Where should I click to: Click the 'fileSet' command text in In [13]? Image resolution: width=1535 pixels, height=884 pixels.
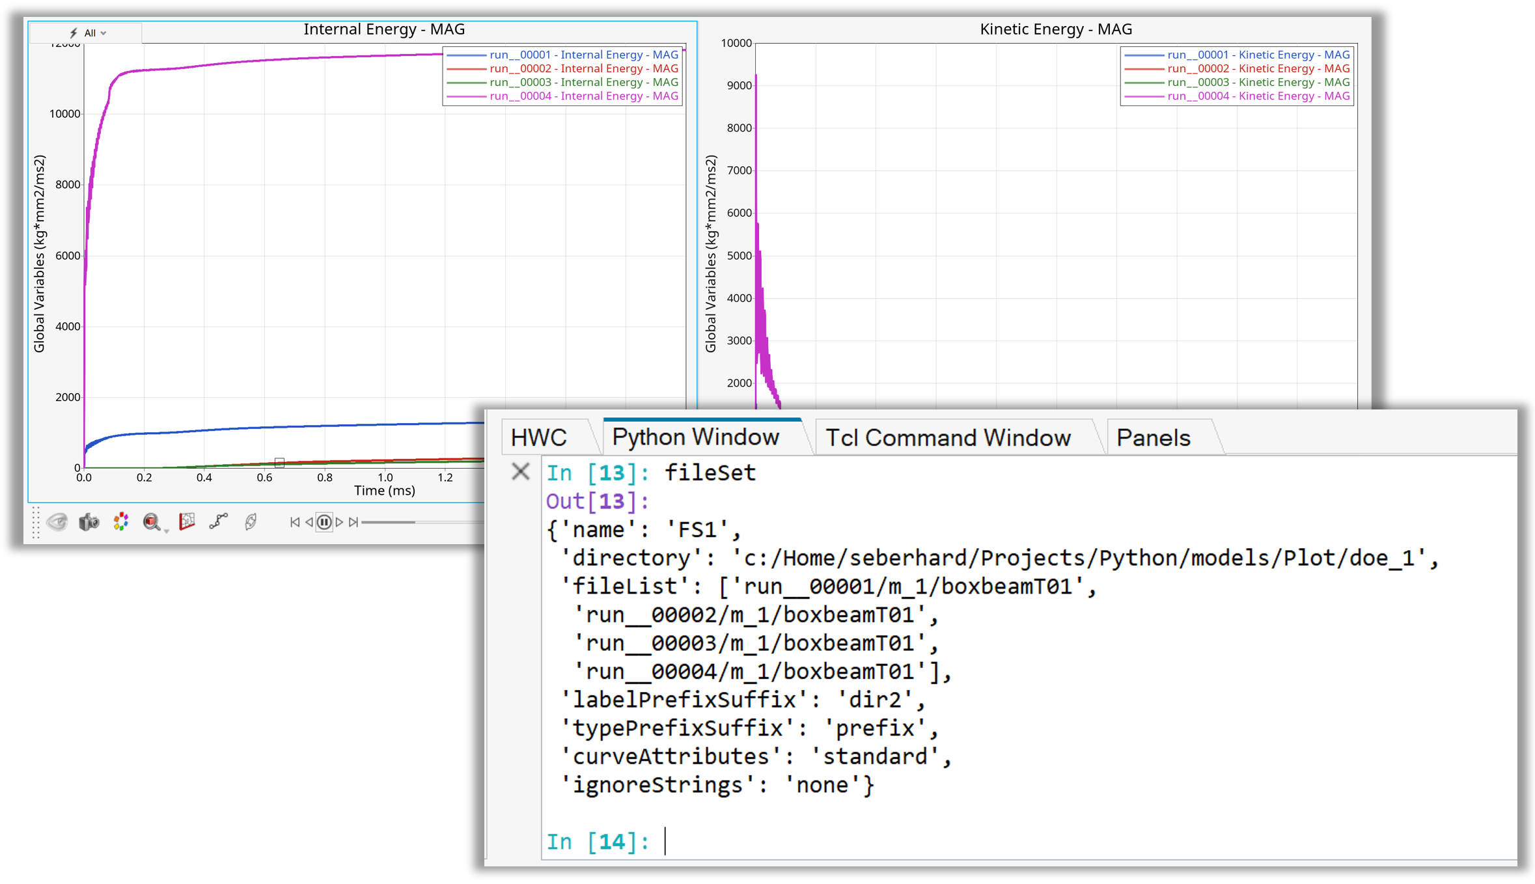(710, 473)
